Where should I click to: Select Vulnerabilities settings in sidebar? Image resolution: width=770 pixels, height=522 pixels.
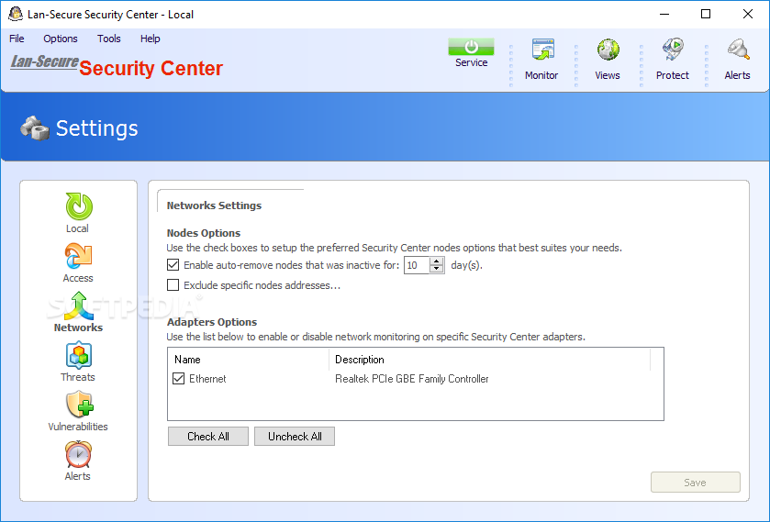pyautogui.click(x=78, y=412)
